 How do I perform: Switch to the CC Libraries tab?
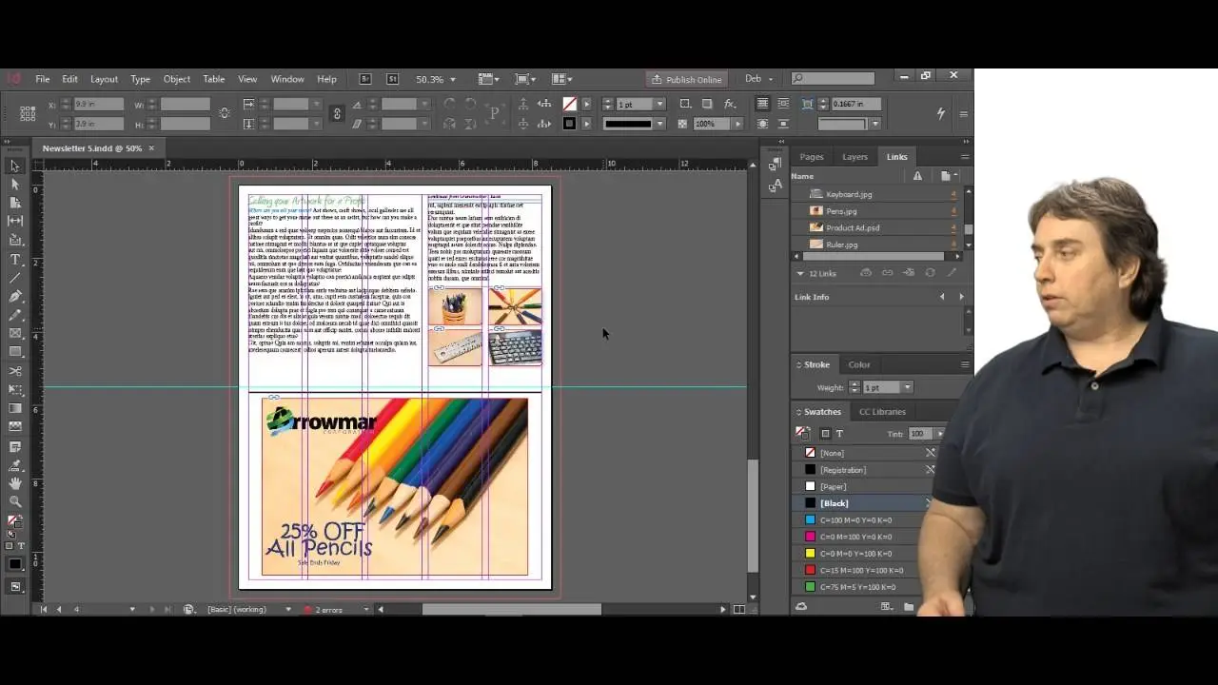pyautogui.click(x=882, y=412)
